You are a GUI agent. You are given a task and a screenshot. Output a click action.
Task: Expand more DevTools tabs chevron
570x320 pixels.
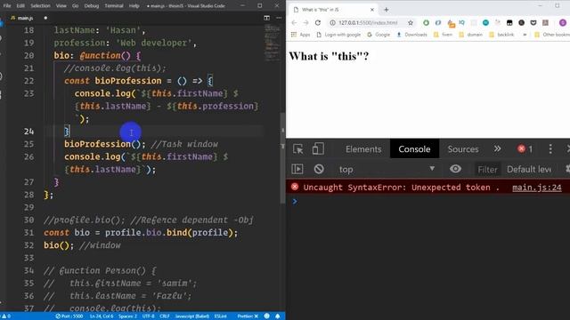click(x=497, y=149)
